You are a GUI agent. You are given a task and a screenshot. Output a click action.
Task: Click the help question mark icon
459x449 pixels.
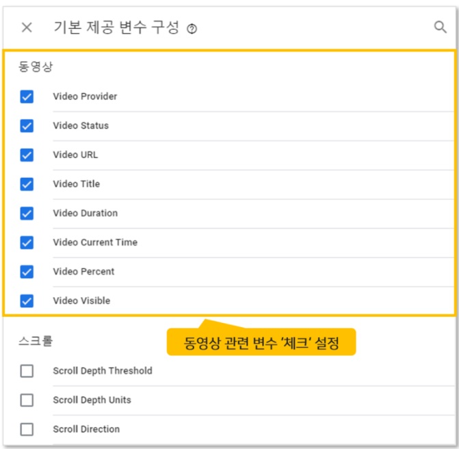coord(192,29)
